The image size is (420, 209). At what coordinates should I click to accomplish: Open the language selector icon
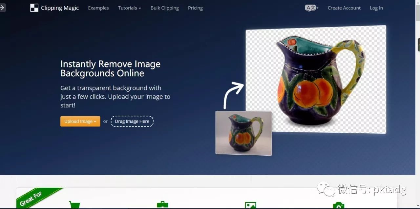(x=312, y=8)
